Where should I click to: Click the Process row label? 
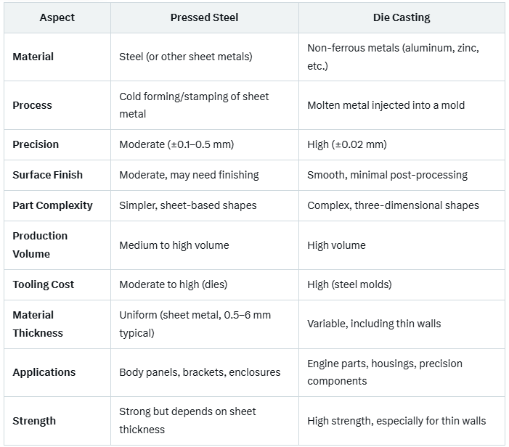tap(32, 105)
